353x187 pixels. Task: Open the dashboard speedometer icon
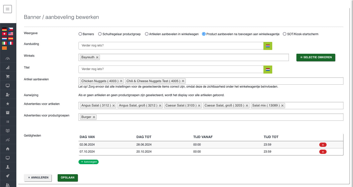(x=8, y=58)
